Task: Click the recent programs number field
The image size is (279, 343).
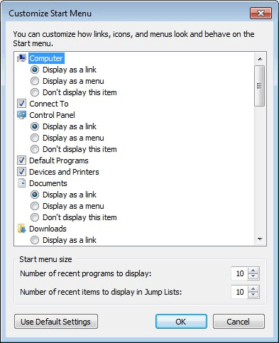Action: pyautogui.click(x=239, y=273)
